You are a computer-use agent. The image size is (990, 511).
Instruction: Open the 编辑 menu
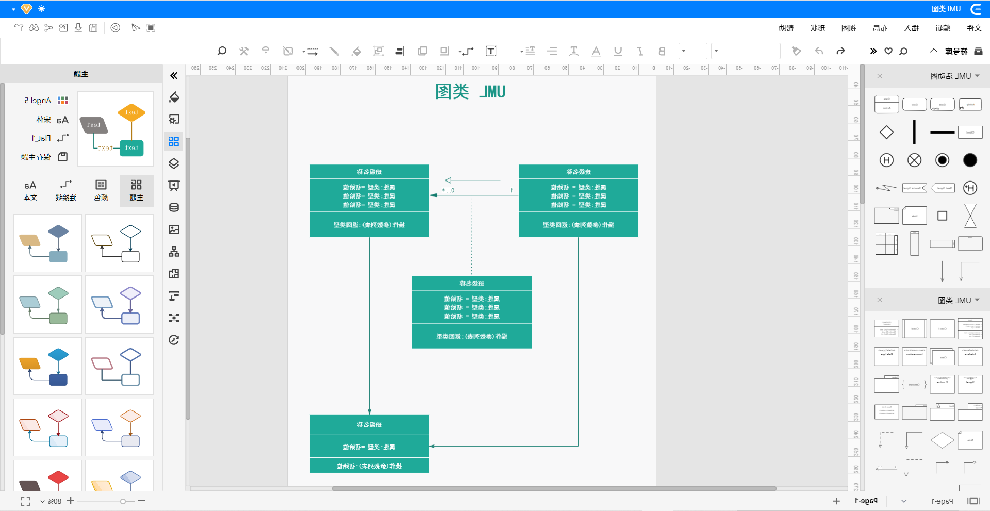pyautogui.click(x=943, y=28)
